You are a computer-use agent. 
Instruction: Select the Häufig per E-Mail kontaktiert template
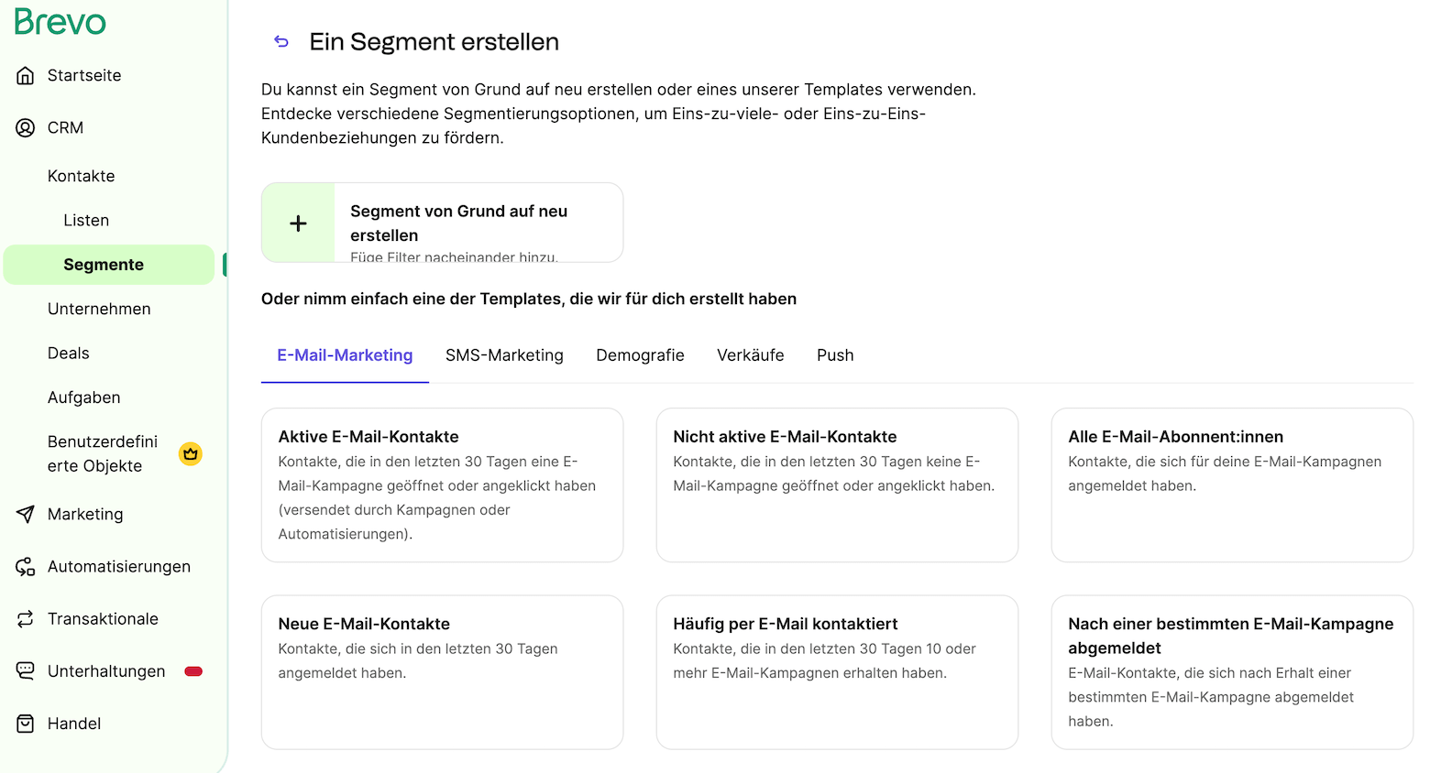pos(836,671)
